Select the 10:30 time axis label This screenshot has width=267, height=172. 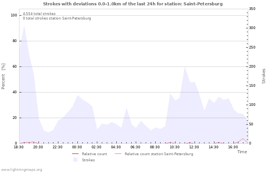click(x=174, y=147)
